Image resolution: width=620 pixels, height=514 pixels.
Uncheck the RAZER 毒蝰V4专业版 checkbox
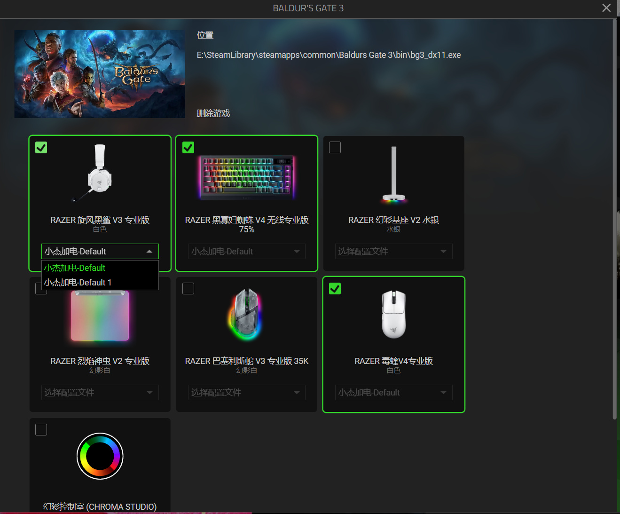tap(335, 289)
